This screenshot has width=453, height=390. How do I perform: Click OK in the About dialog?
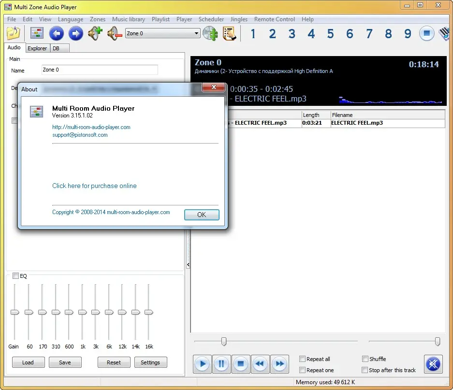pyautogui.click(x=202, y=215)
